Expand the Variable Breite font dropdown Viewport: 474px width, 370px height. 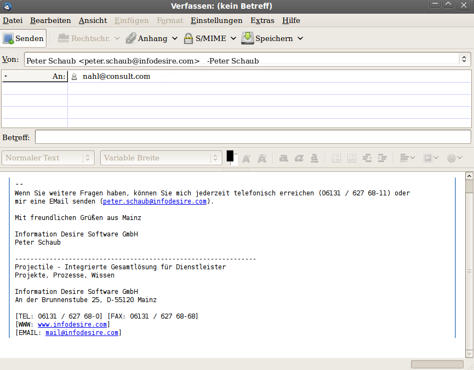pyautogui.click(x=216, y=158)
